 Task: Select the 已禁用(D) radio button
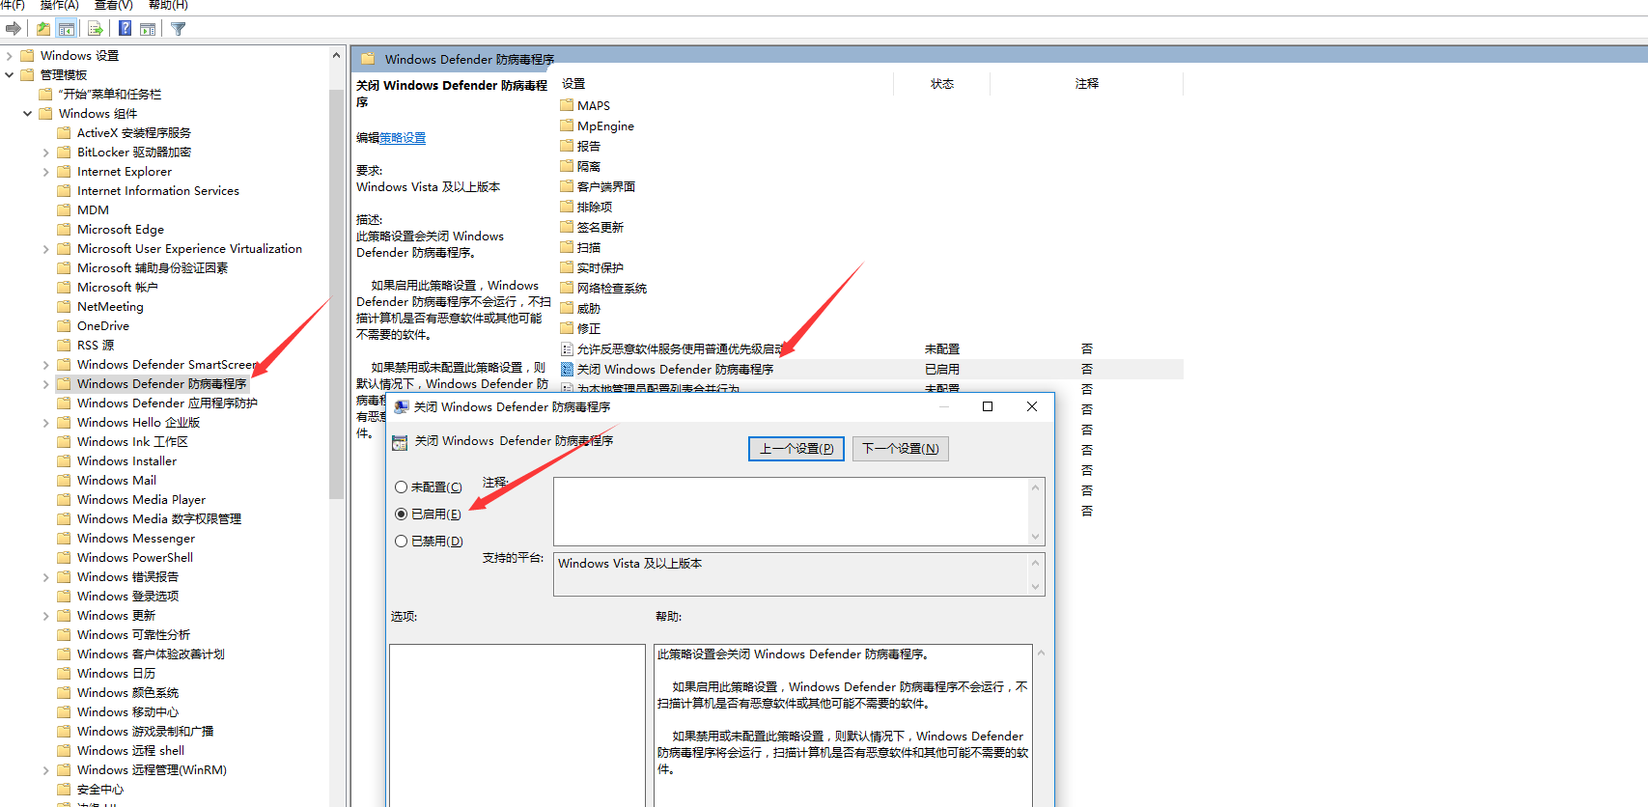pyautogui.click(x=401, y=542)
